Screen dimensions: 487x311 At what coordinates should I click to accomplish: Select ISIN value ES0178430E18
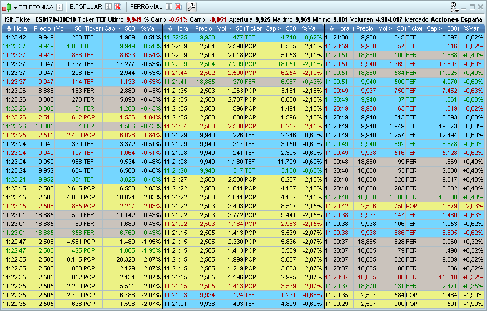click(56, 19)
